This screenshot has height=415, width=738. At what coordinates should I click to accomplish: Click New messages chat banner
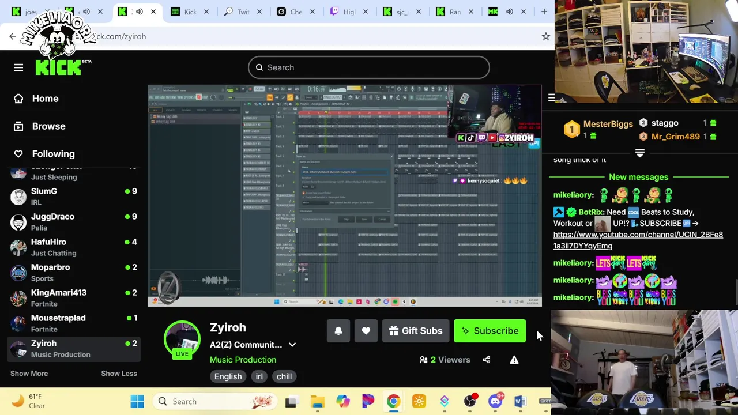[638, 177]
